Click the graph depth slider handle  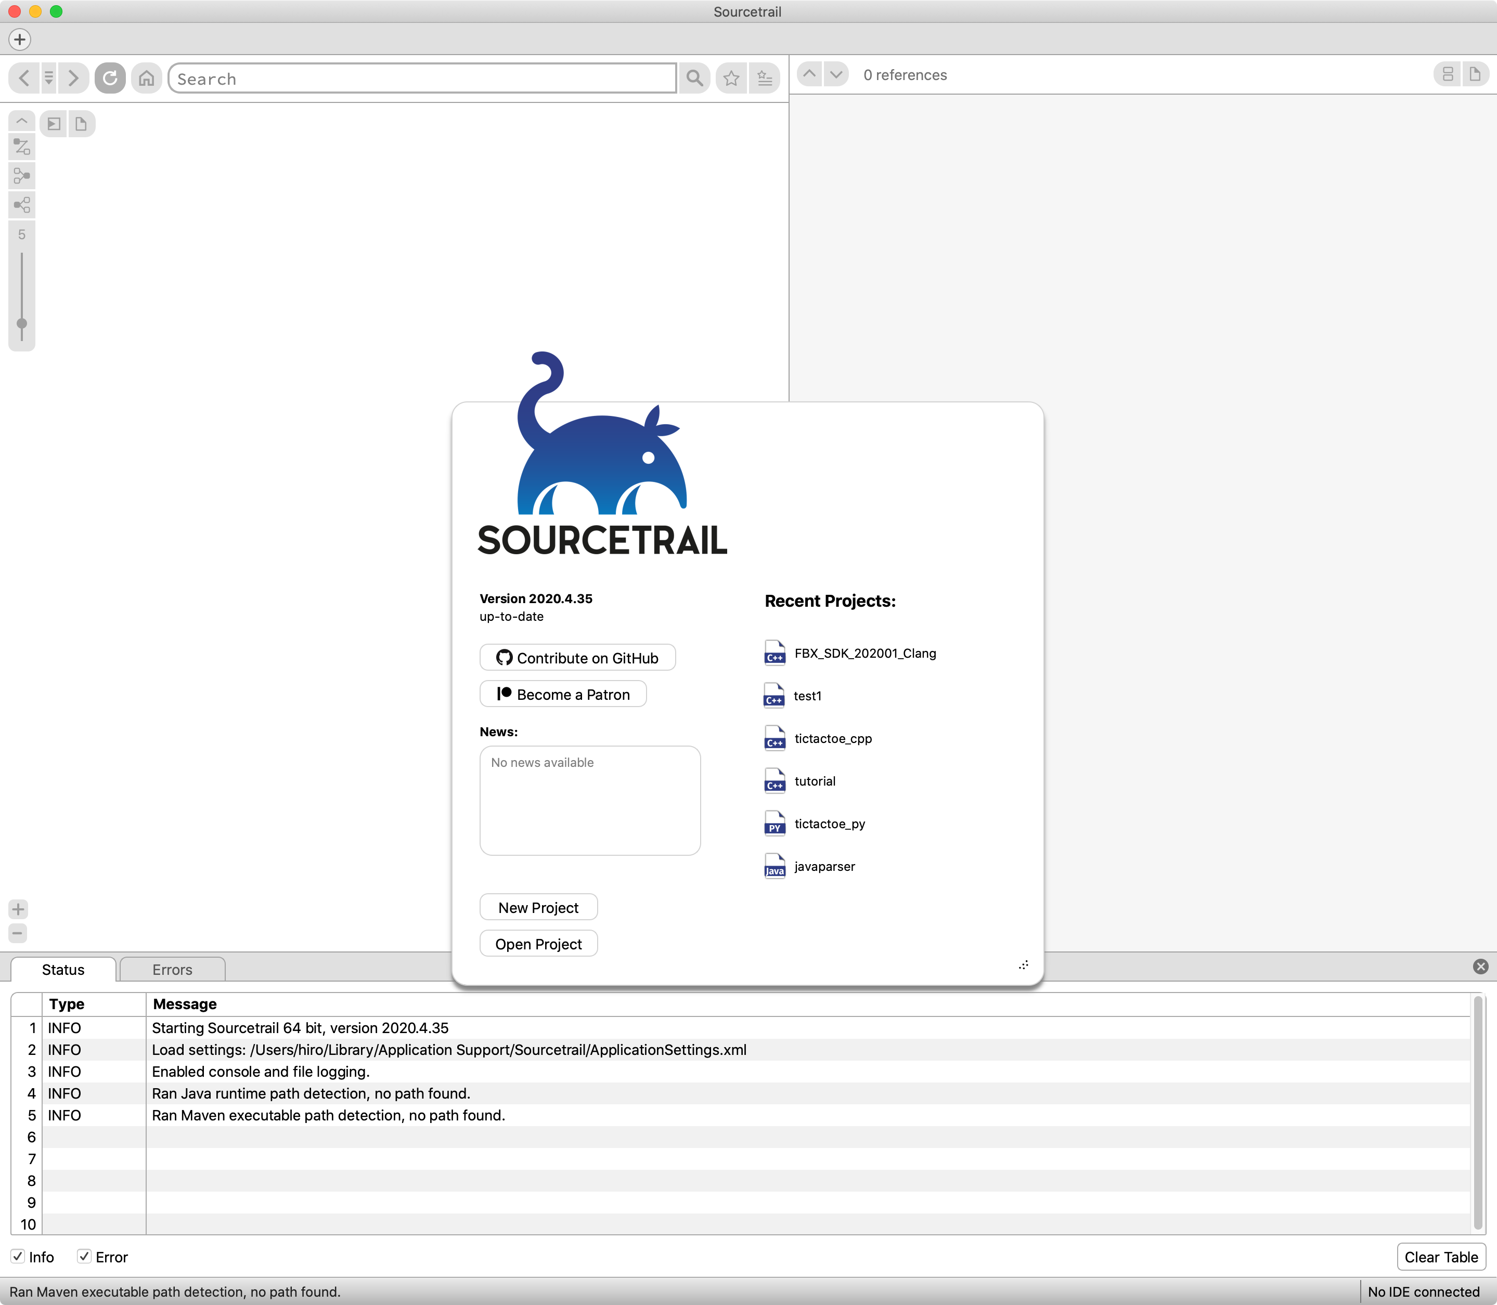[22, 324]
